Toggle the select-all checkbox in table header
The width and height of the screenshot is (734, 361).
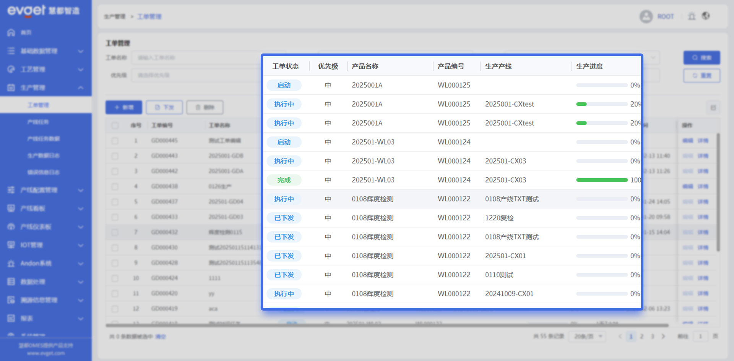coord(115,125)
